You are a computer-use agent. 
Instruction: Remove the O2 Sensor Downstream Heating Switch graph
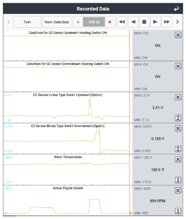178,66
